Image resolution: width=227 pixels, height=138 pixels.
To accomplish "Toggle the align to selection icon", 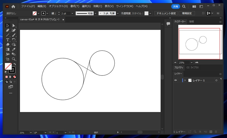I will pos(208,13).
